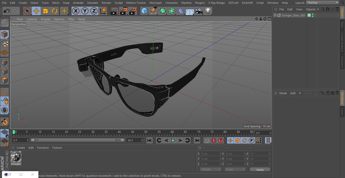
Task: Open material manager Create menu
Action: 21,148
